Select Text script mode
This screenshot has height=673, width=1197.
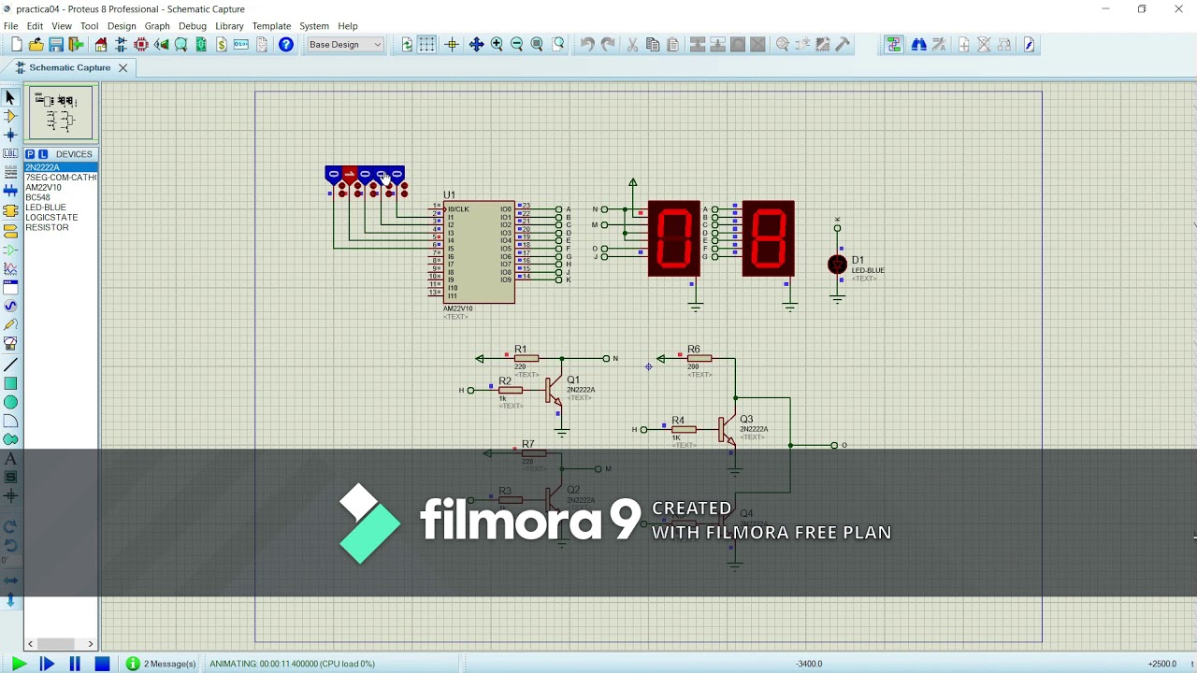click(10, 173)
